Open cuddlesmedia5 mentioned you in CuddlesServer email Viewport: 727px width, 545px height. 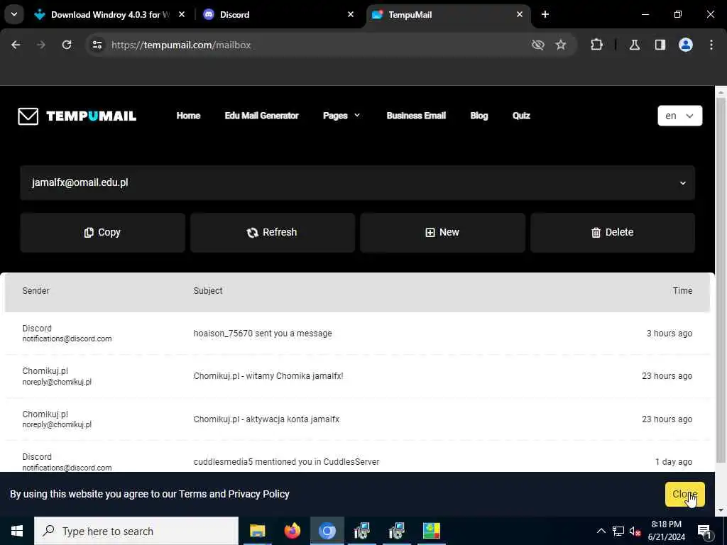tap(357, 457)
